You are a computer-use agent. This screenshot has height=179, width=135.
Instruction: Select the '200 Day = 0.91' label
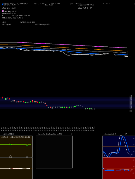11,11
